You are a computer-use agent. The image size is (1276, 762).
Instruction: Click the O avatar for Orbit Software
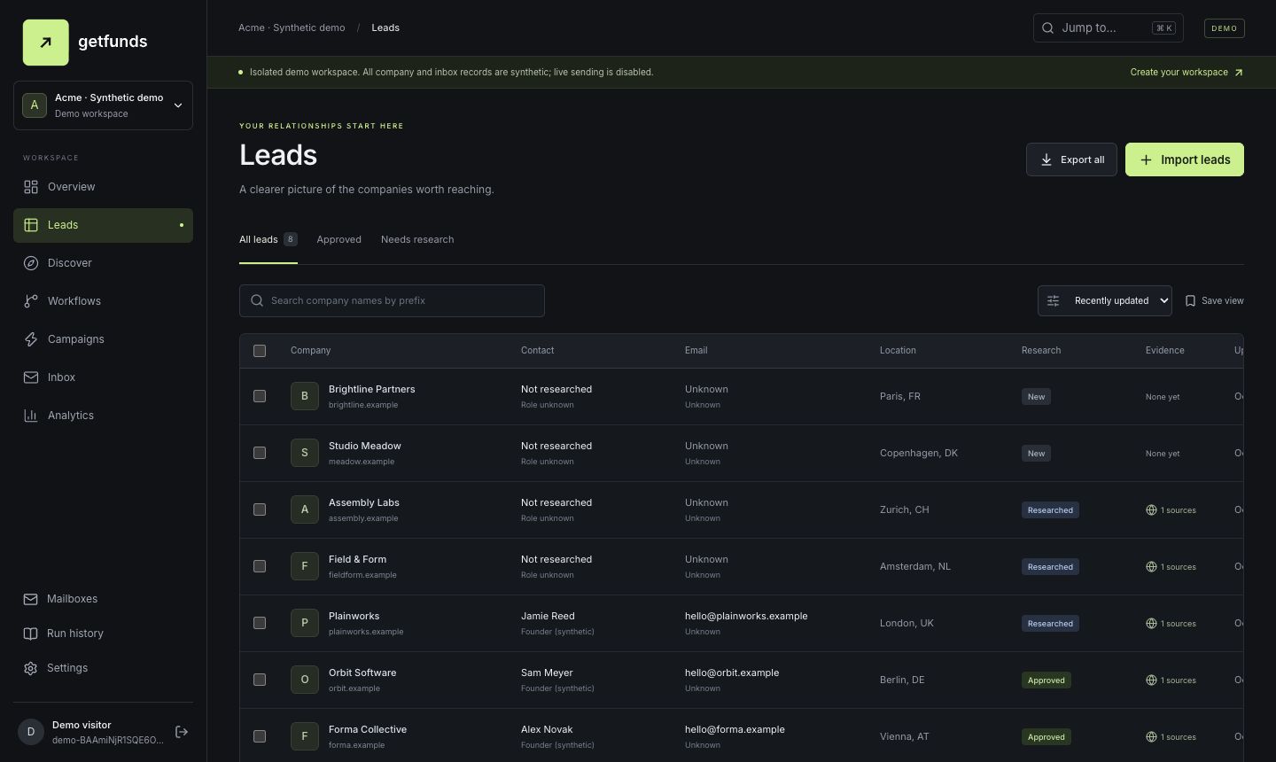point(305,680)
